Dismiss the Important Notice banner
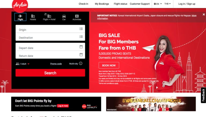The width and height of the screenshot is (206, 117). pyautogui.click(x=204, y=14)
